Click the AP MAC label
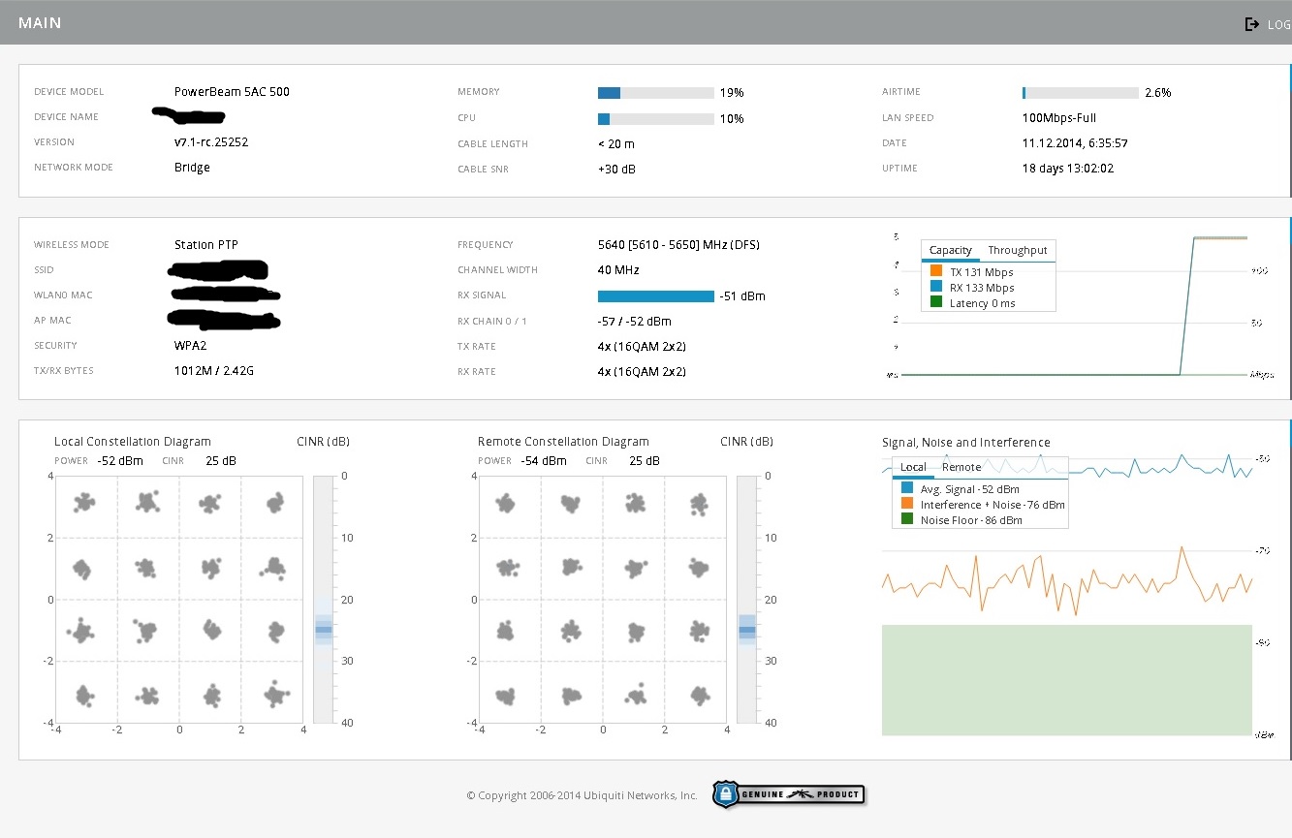The width and height of the screenshot is (1292, 838). point(52,321)
